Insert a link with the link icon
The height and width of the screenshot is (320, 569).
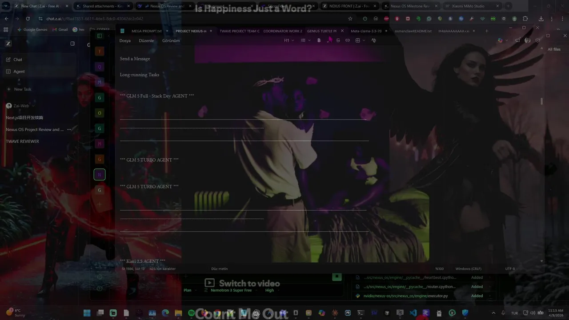click(348, 40)
